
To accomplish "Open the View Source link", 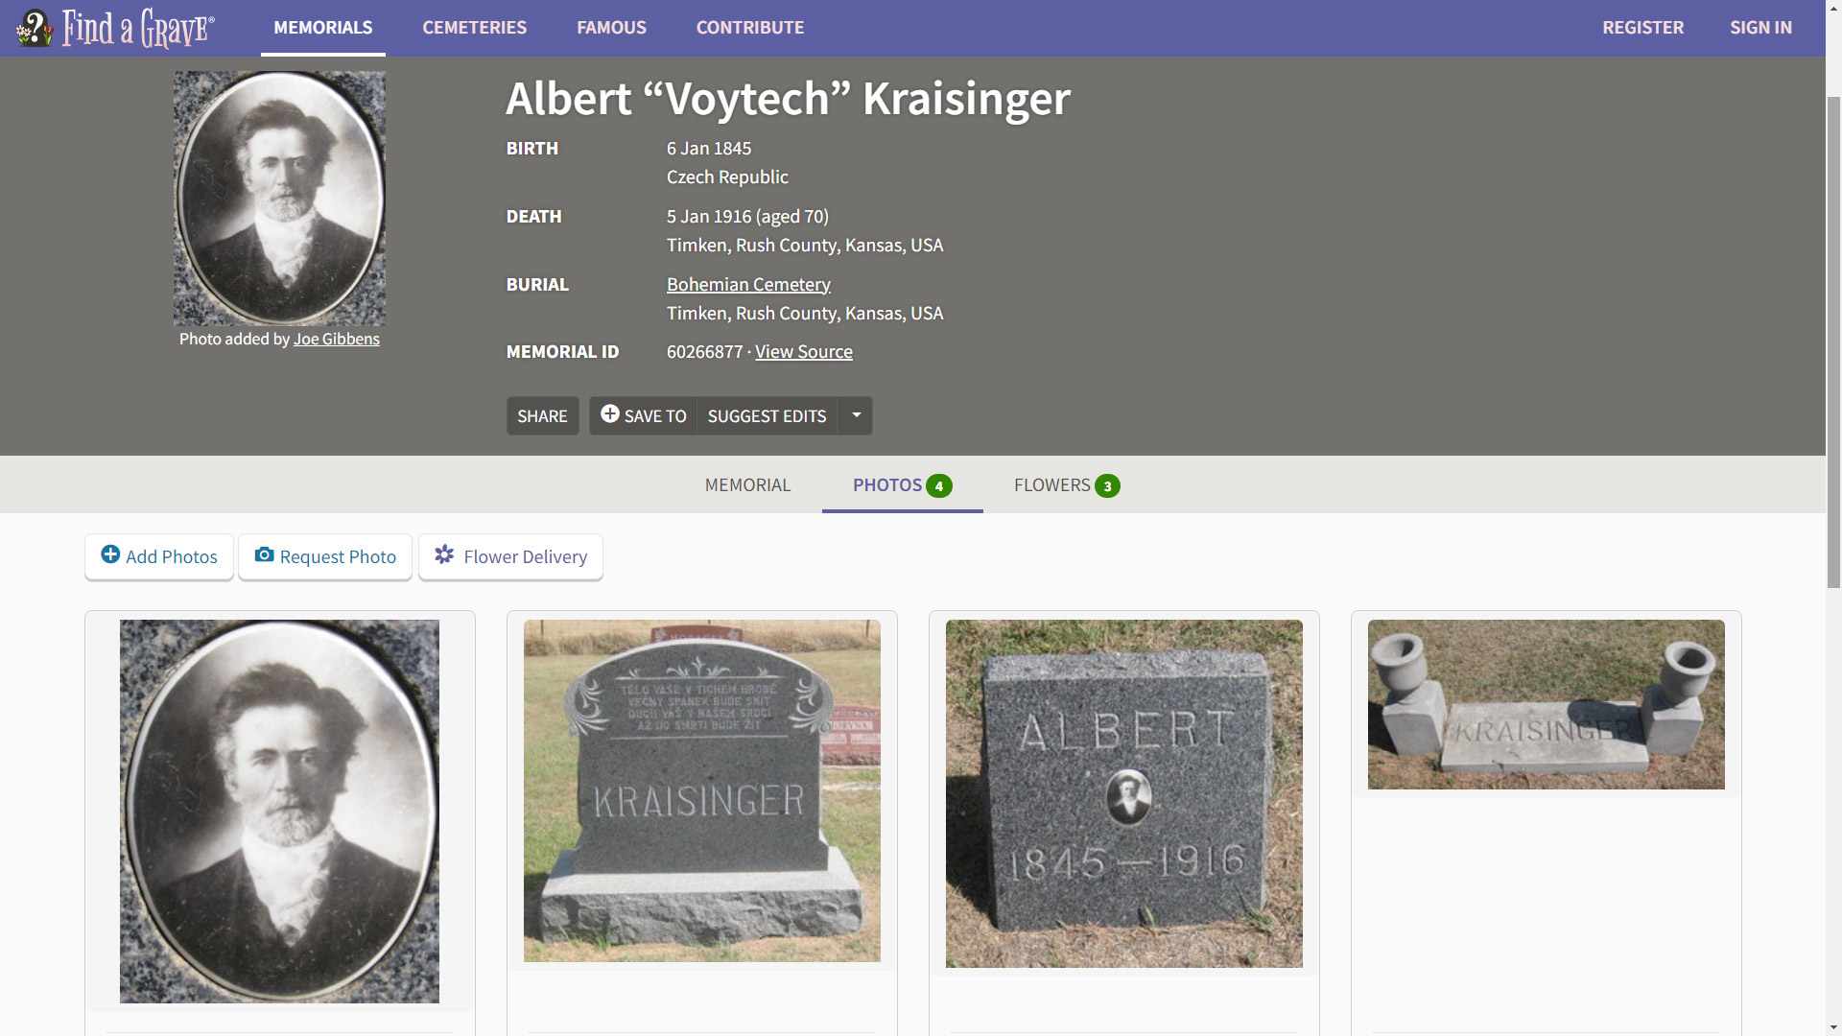I will [803, 352].
